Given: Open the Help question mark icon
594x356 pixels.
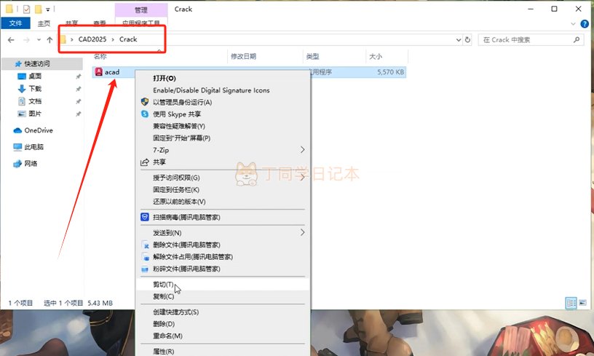Looking at the screenshot, I should point(585,23).
